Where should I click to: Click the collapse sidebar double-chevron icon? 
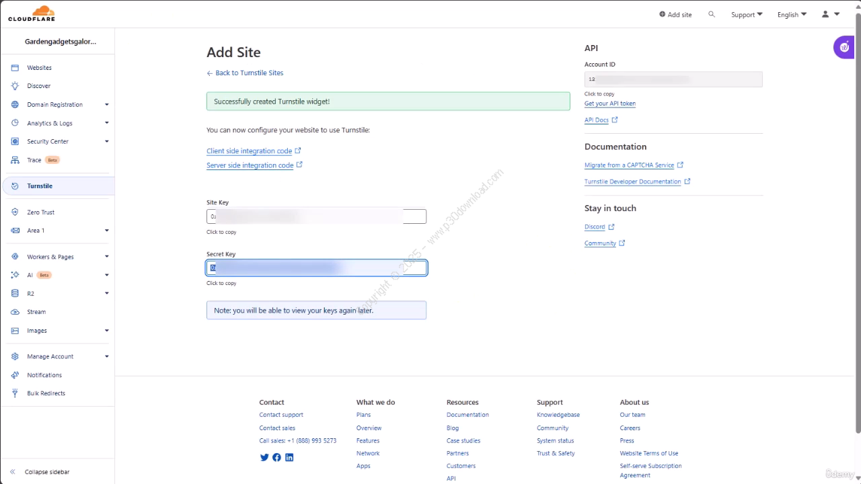(13, 472)
